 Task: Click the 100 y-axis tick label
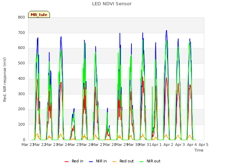click(x=21, y=125)
